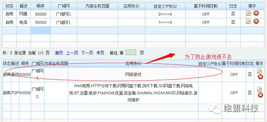Click 应用协议 header in bottom table
267x122 pixels.
coord(133,64)
